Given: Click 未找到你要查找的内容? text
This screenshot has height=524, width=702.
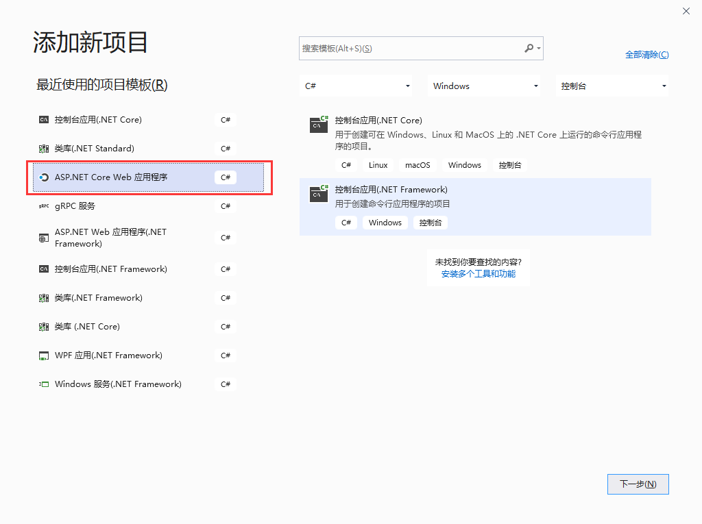Looking at the screenshot, I should tap(478, 262).
